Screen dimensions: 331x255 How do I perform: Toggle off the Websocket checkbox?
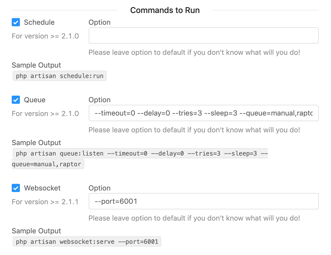[x=16, y=188]
